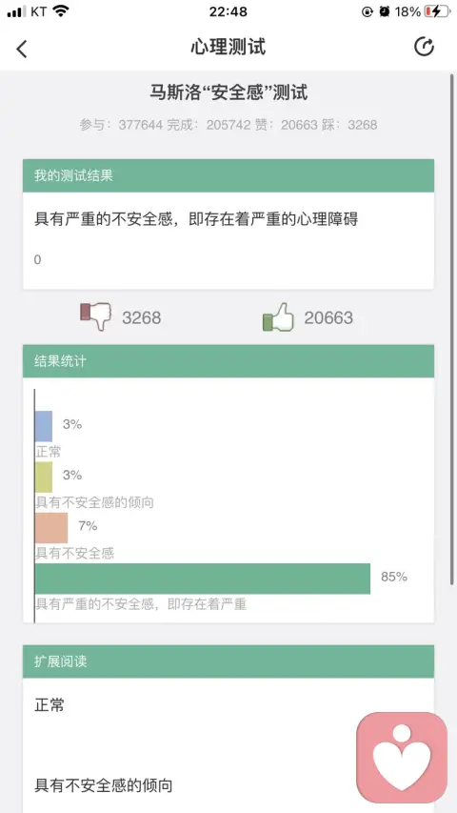Click the green 85% result bar
The width and height of the screenshot is (457, 813).
pos(203,579)
